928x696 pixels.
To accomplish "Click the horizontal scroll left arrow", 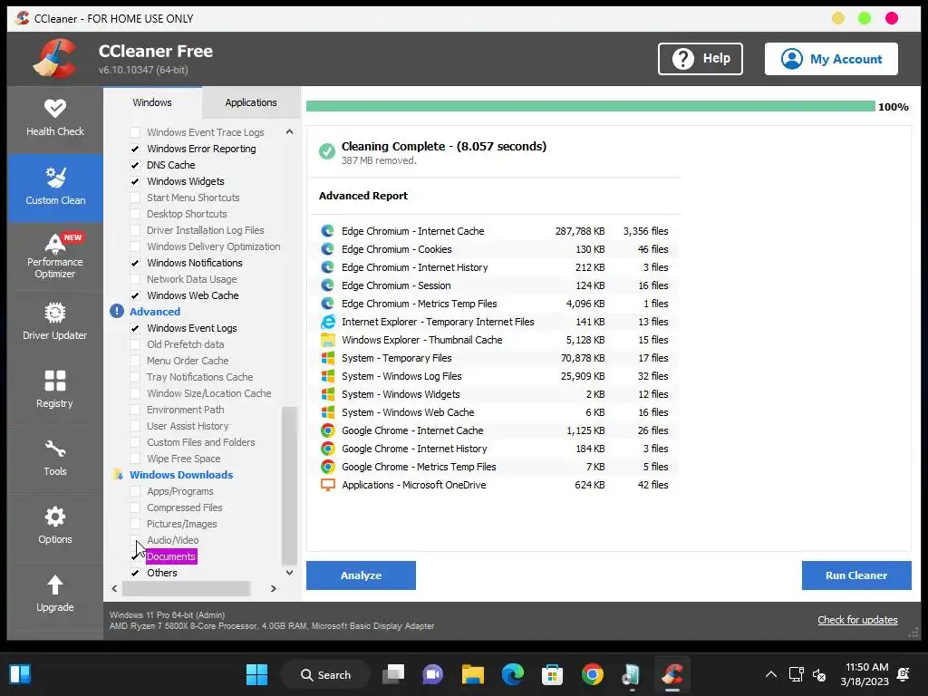I will pyautogui.click(x=114, y=588).
